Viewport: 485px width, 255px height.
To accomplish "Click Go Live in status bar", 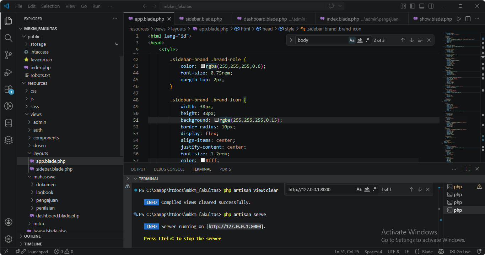I will [x=461, y=251].
